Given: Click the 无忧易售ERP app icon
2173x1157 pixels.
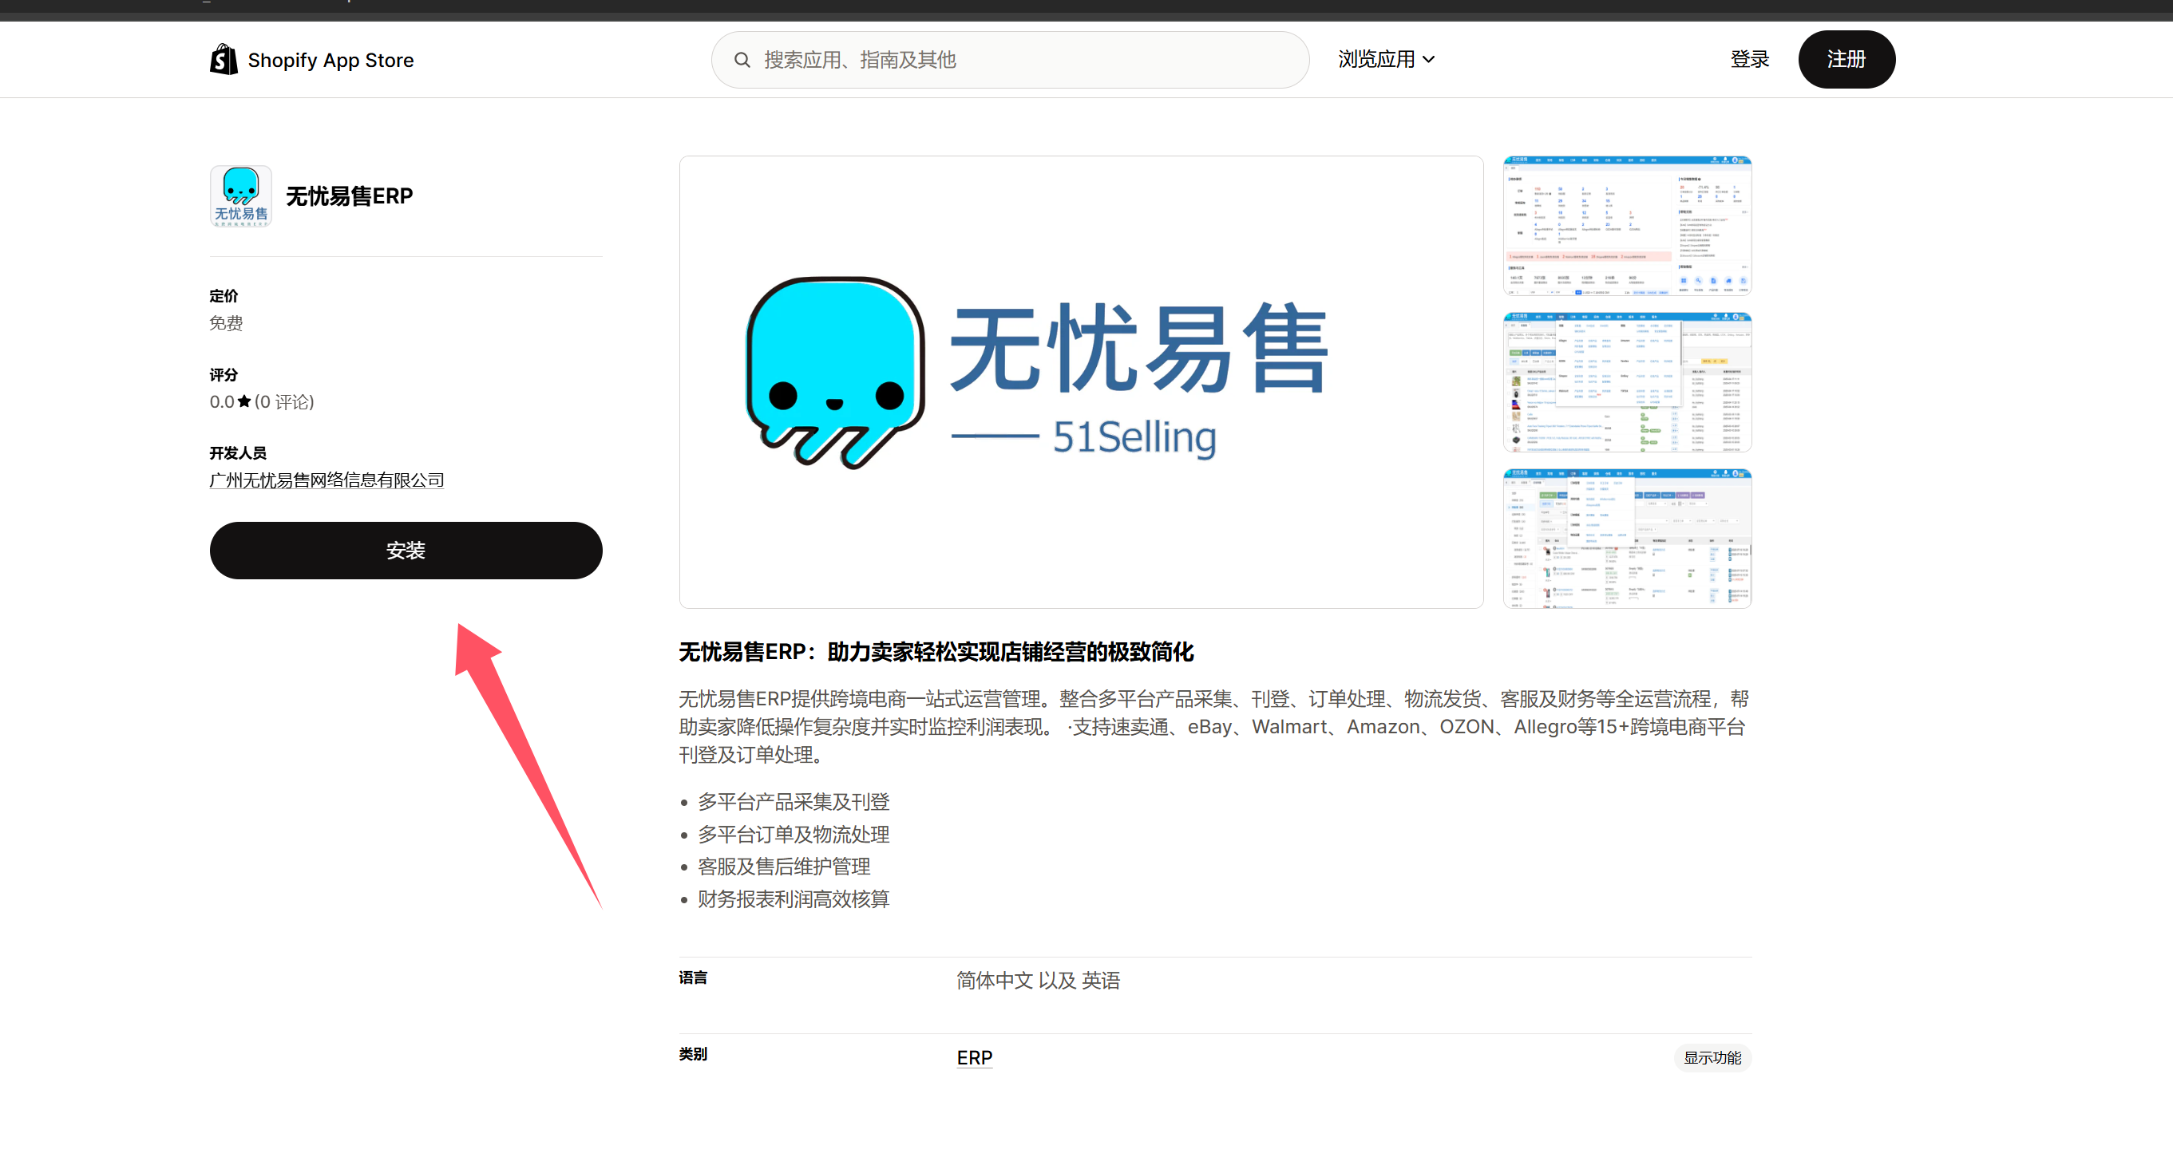Looking at the screenshot, I should point(240,196).
